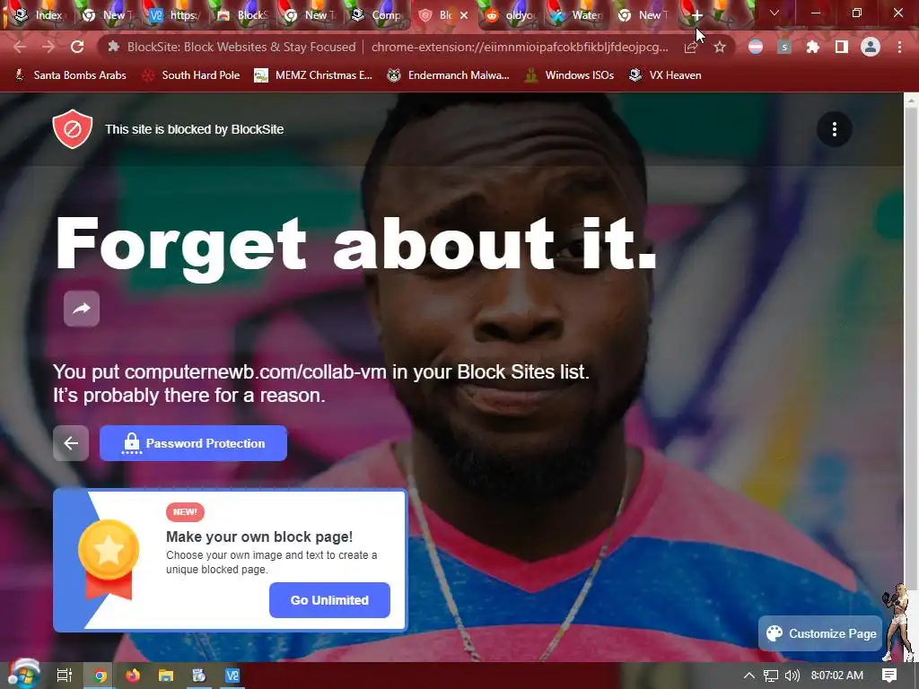Screen dimensions: 919x689
Task: Click the share arrow button under heading
Action: click(82, 309)
